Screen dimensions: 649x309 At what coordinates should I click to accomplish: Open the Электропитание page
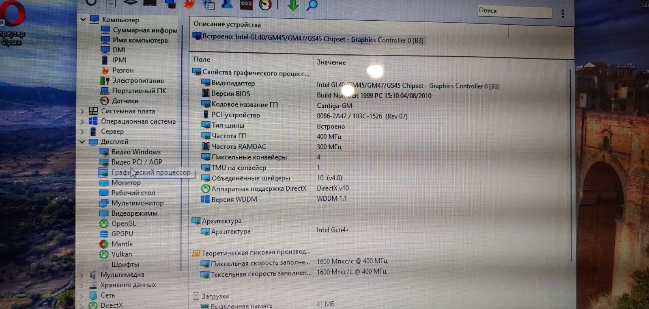point(132,80)
